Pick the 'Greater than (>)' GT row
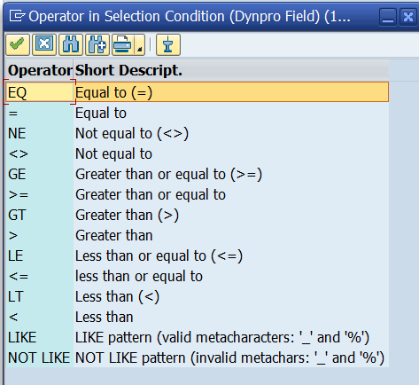419x385 pixels. point(197,215)
